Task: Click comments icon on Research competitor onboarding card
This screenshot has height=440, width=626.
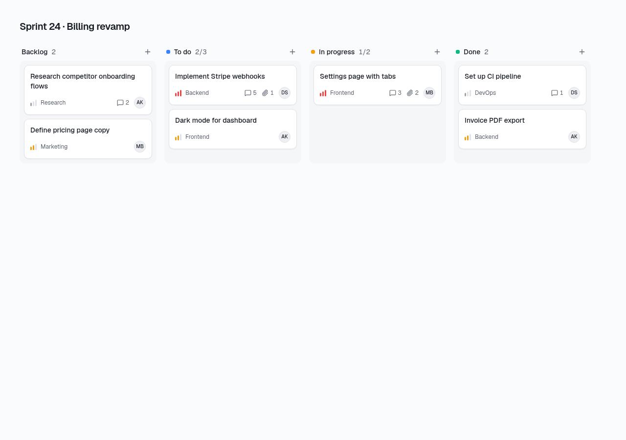Action: (x=120, y=103)
